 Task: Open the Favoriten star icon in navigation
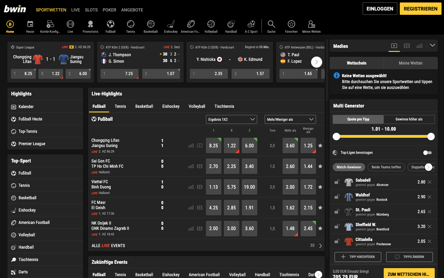(291, 23)
